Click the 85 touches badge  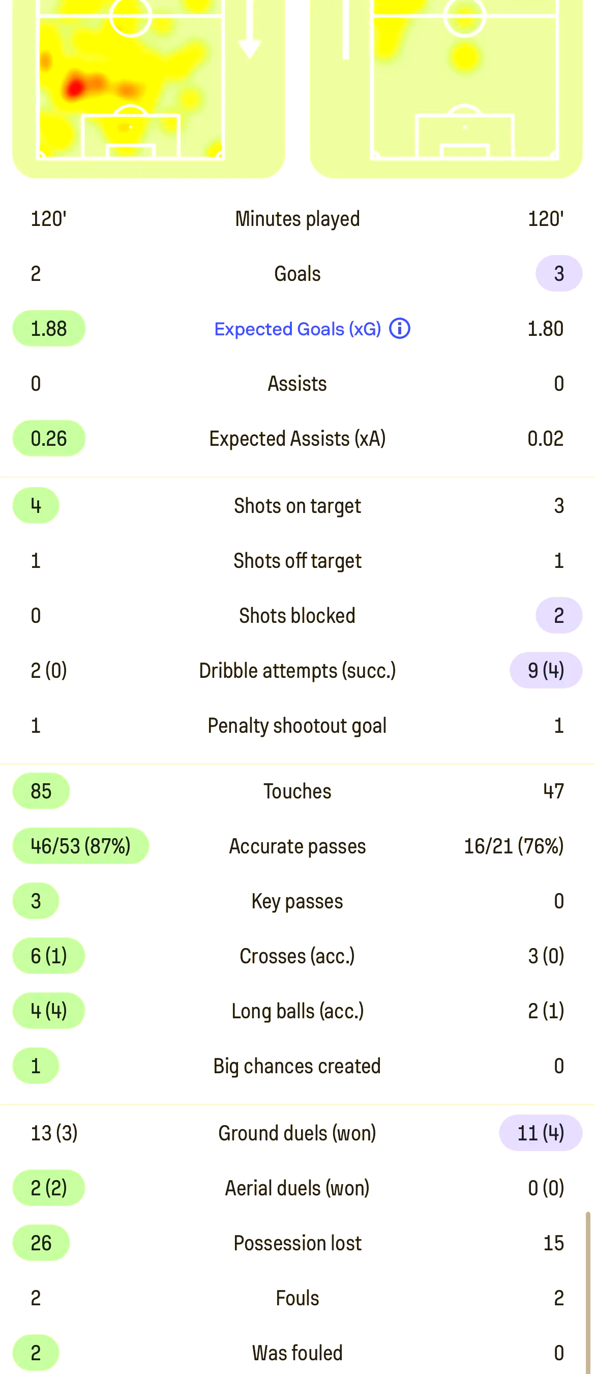41,791
